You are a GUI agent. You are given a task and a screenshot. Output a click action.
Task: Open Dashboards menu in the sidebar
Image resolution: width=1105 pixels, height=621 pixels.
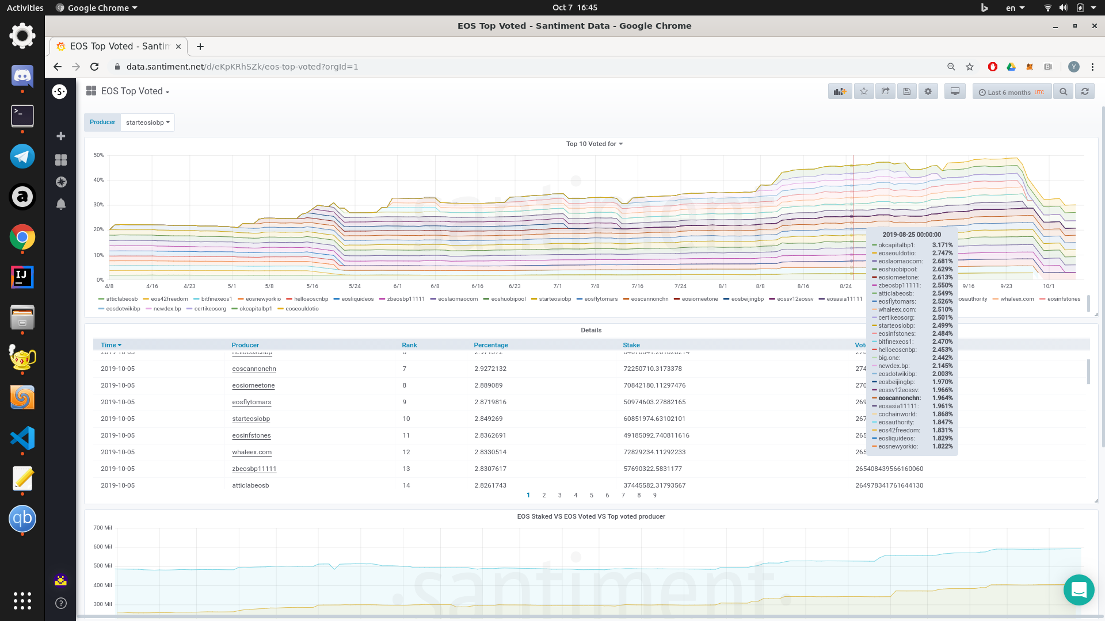(60, 160)
